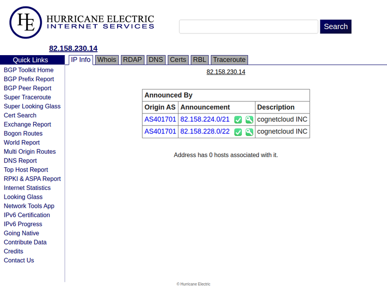
Task: Open Credits link
Action: coord(14,251)
